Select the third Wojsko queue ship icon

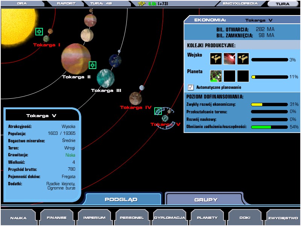[x=243, y=59]
